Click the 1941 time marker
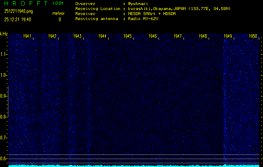The image size is (263, 167). (x=27, y=37)
